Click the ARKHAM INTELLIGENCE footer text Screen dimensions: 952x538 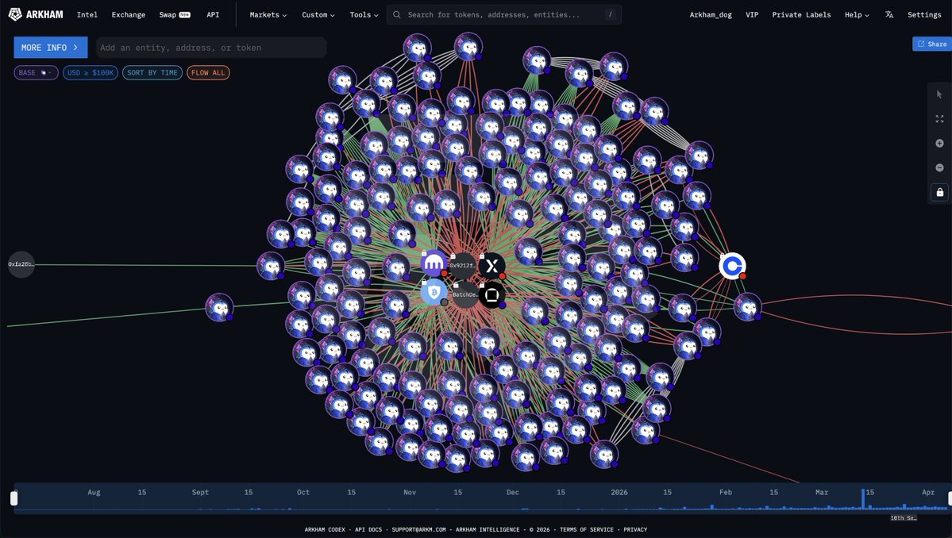point(488,529)
